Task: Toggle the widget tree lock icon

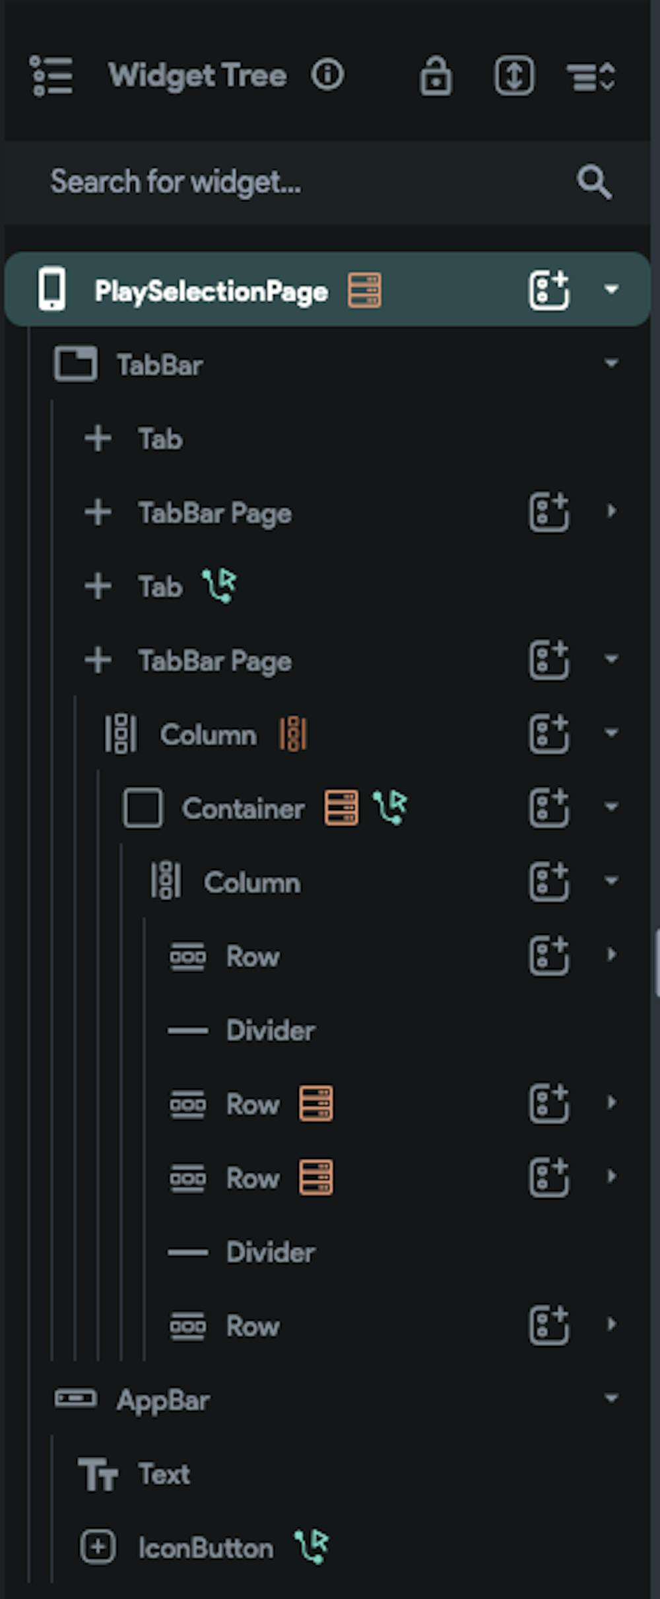Action: click(x=436, y=76)
